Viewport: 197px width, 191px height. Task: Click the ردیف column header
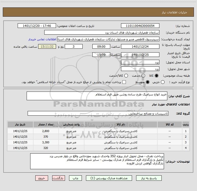click(186, 125)
